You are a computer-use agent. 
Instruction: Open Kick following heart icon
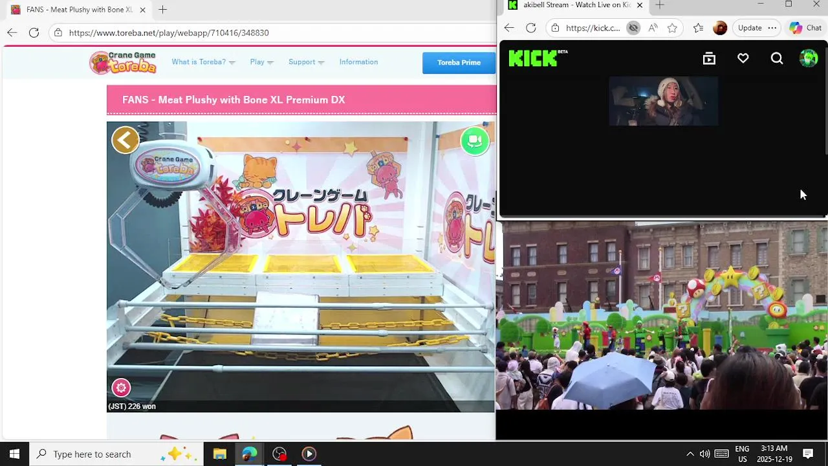[x=743, y=59]
